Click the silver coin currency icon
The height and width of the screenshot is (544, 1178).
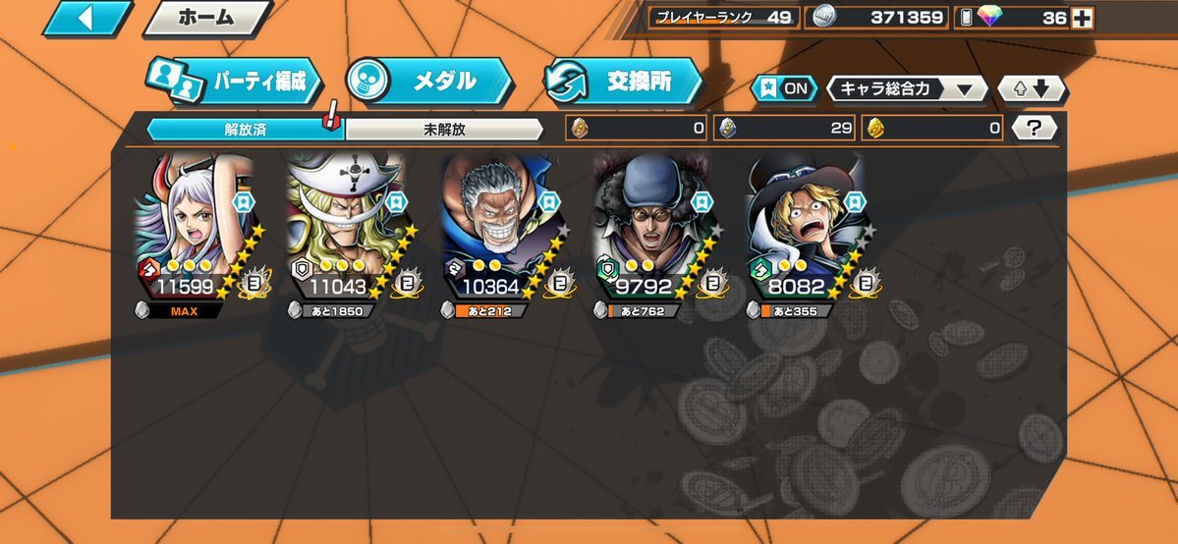click(x=825, y=18)
